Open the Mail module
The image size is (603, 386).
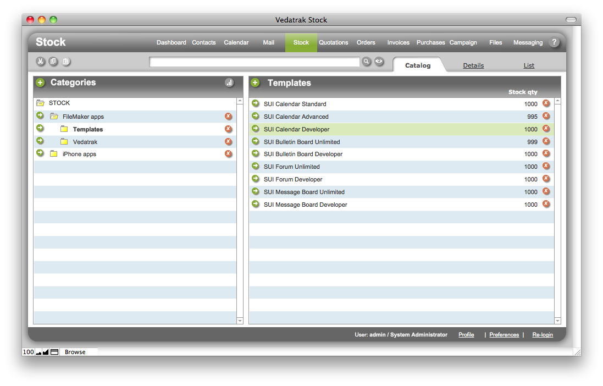[x=268, y=42]
